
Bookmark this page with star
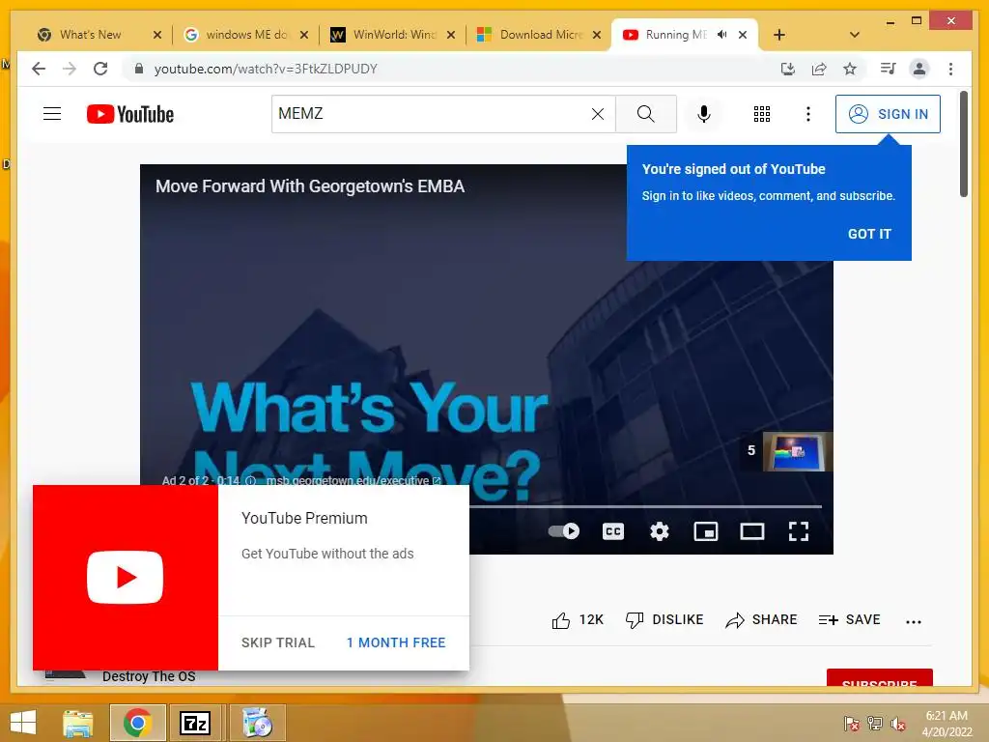click(x=850, y=69)
